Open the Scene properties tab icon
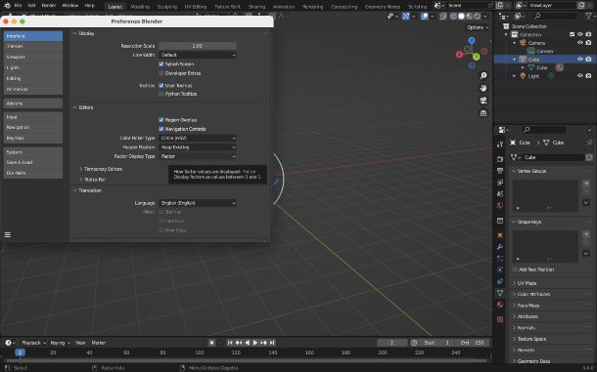The image size is (597, 372). coord(500,193)
